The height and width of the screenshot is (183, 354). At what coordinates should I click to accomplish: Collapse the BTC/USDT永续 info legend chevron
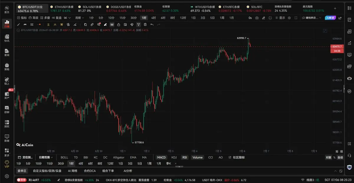click(x=19, y=30)
